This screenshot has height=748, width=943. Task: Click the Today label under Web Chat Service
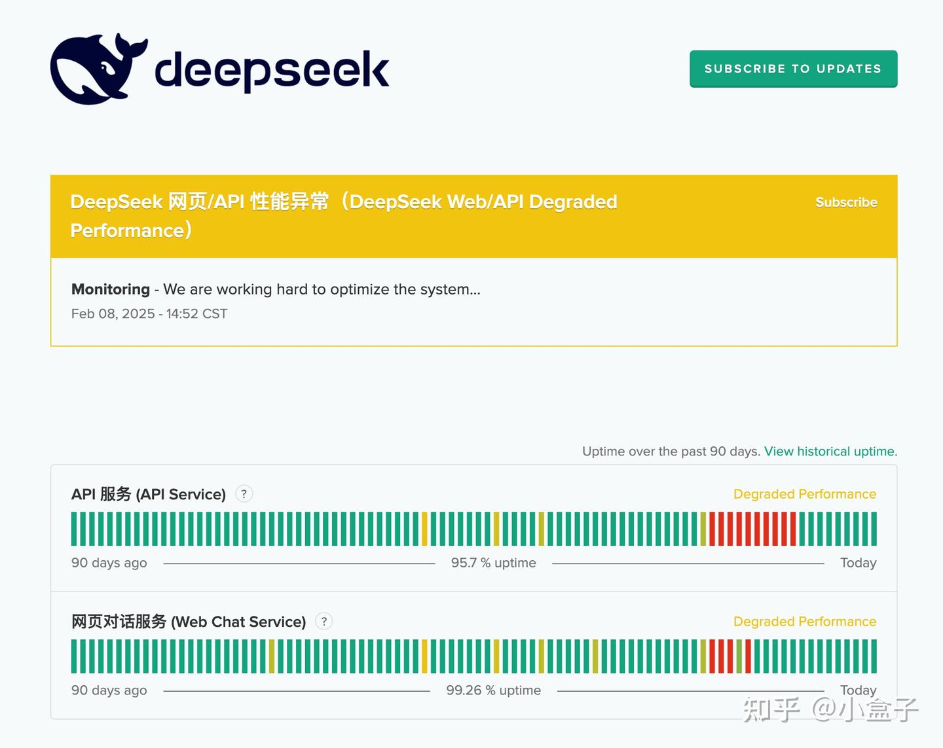(858, 690)
